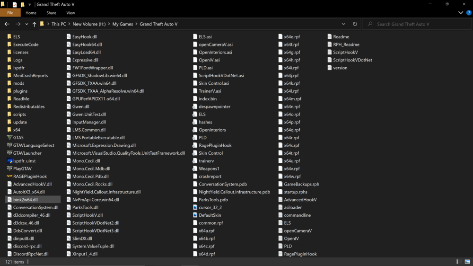The image size is (473, 266).
Task: Select the commandline text file
Action: [294, 215]
